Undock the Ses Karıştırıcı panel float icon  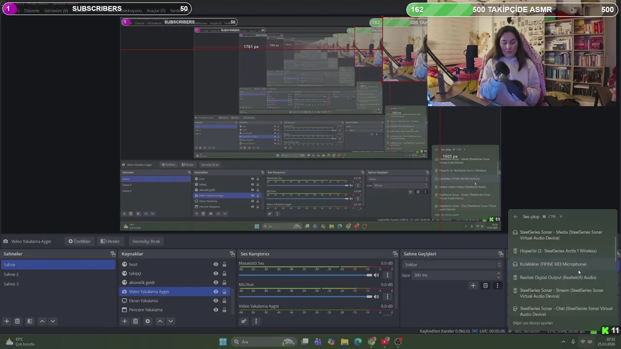[395, 254]
